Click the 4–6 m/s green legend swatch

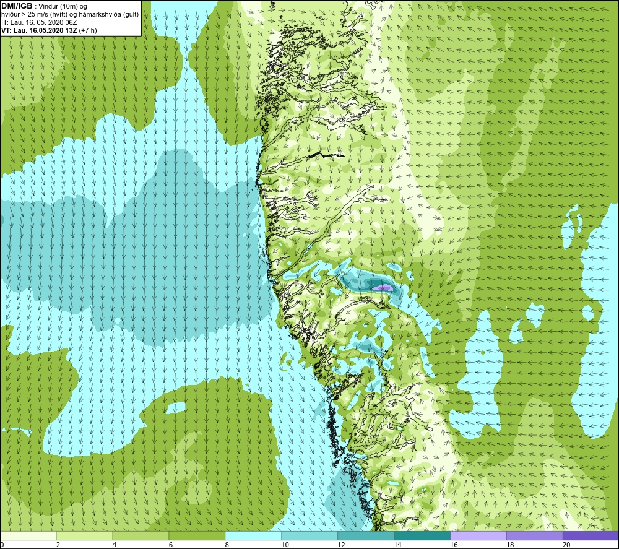pos(141,535)
